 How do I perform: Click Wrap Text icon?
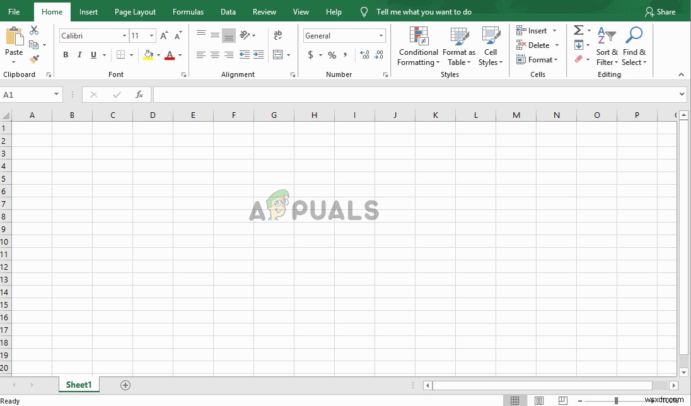pos(277,35)
